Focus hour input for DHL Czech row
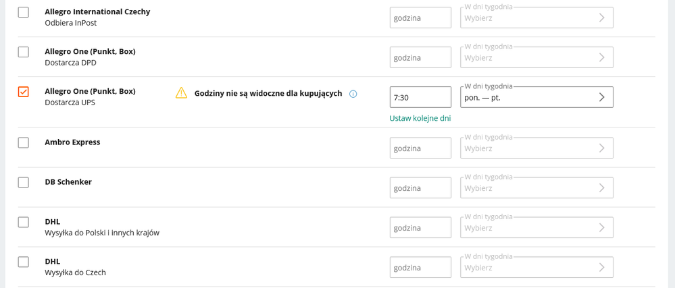The image size is (675, 288). (x=420, y=267)
